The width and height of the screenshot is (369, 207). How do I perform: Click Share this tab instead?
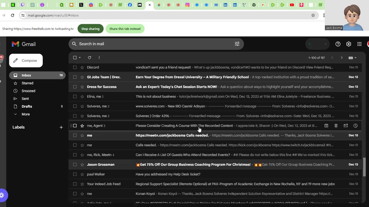tap(125, 29)
